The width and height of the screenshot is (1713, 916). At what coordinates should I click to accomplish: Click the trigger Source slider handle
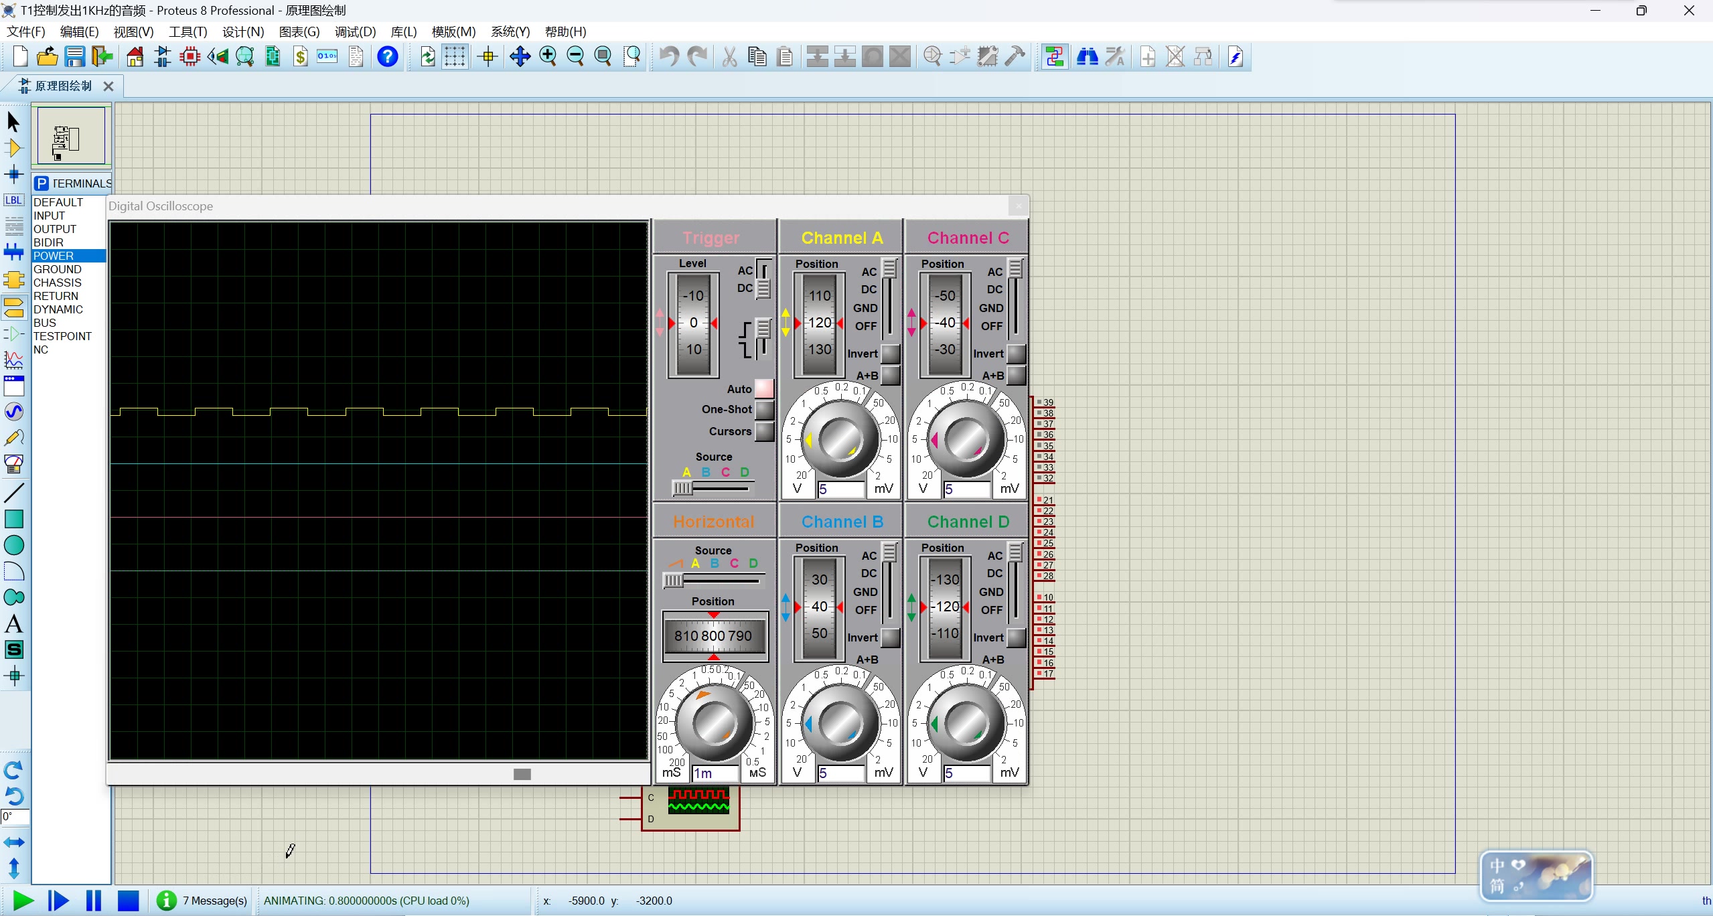(x=682, y=487)
